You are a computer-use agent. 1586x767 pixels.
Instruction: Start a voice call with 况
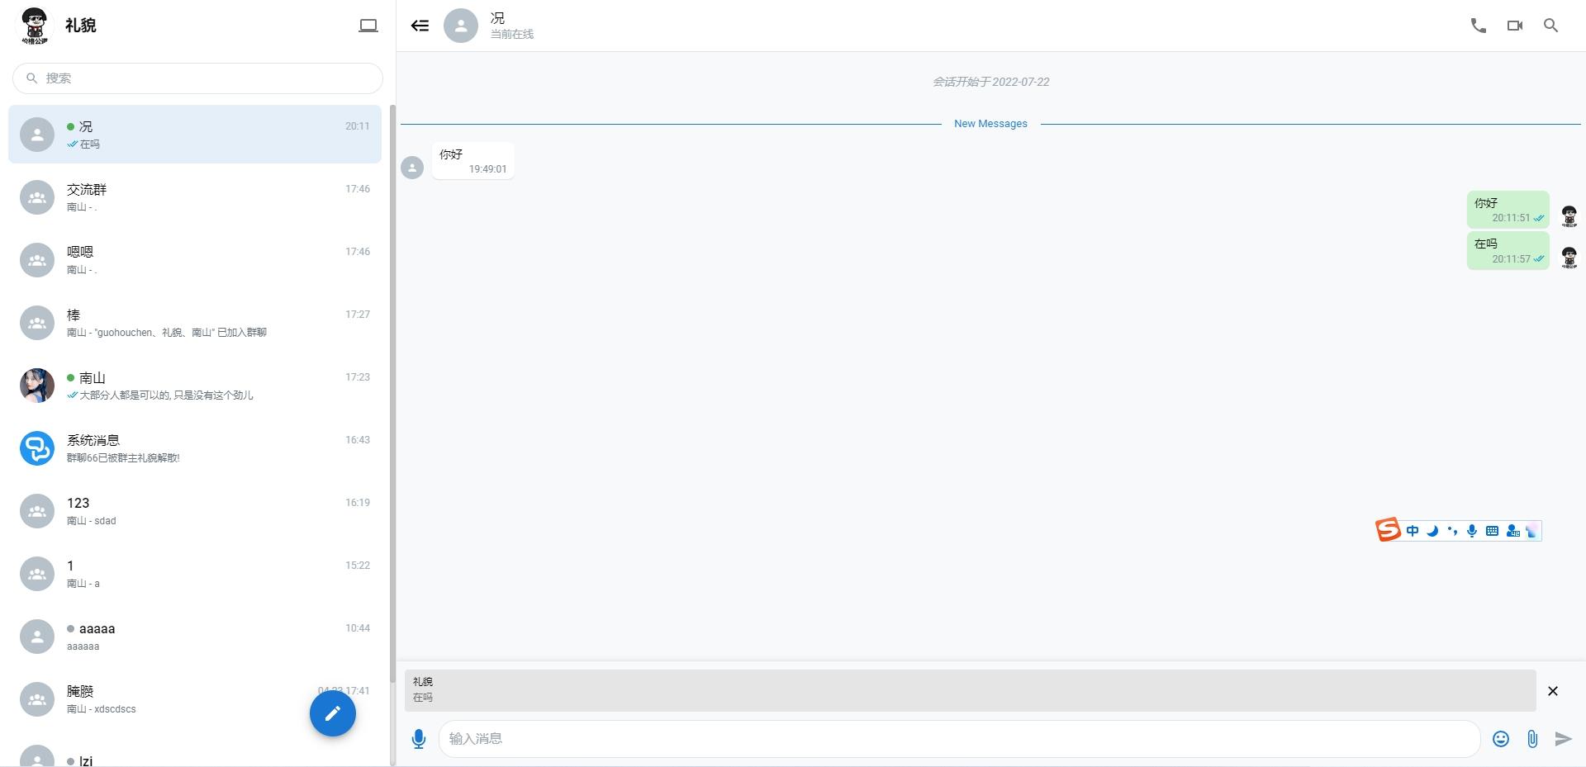pos(1479,26)
